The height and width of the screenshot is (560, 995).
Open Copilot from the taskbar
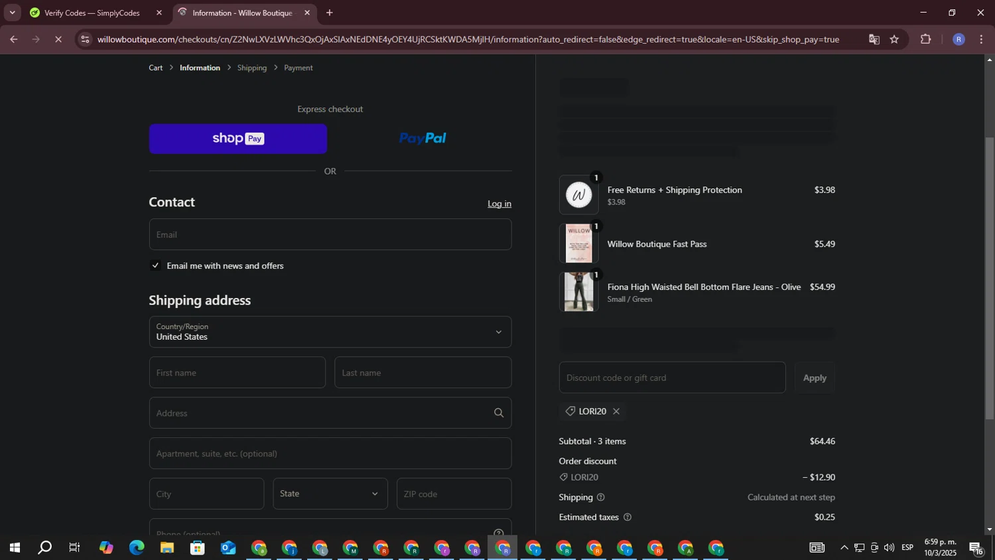click(x=106, y=548)
